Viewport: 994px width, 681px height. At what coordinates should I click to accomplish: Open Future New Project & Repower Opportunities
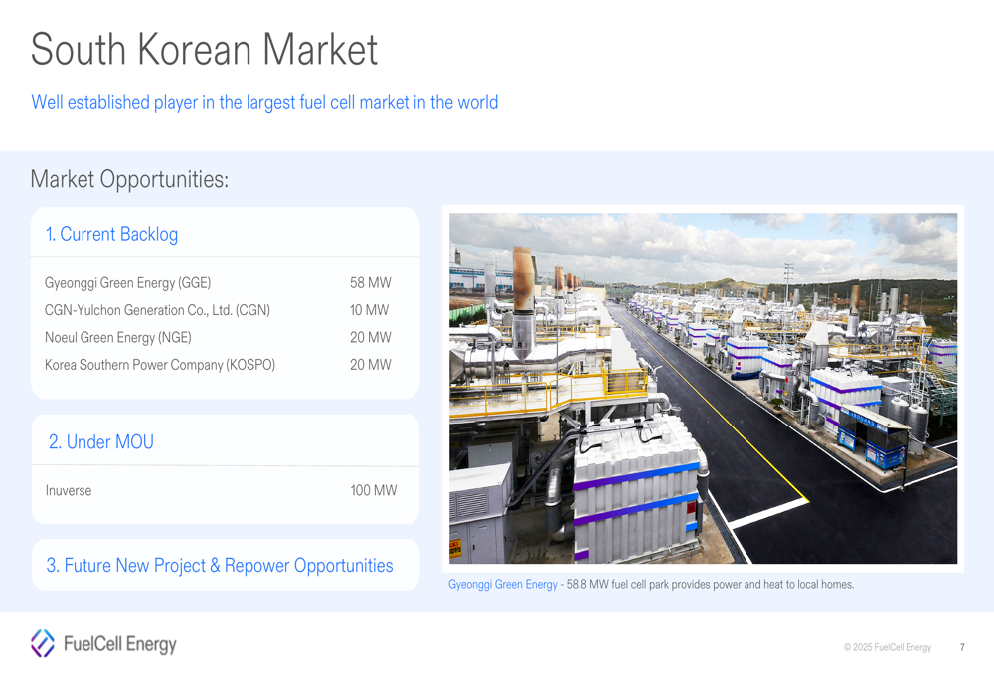tap(220, 565)
